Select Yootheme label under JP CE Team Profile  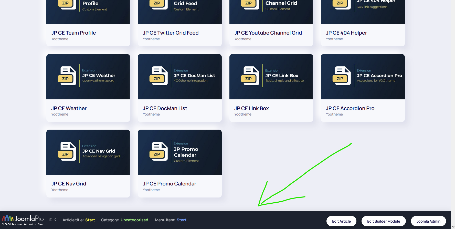pos(60,39)
